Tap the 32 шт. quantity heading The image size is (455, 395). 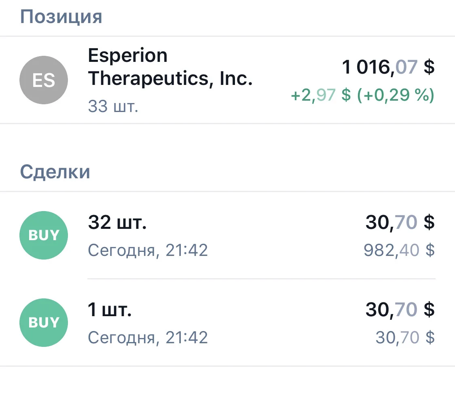[x=117, y=222]
